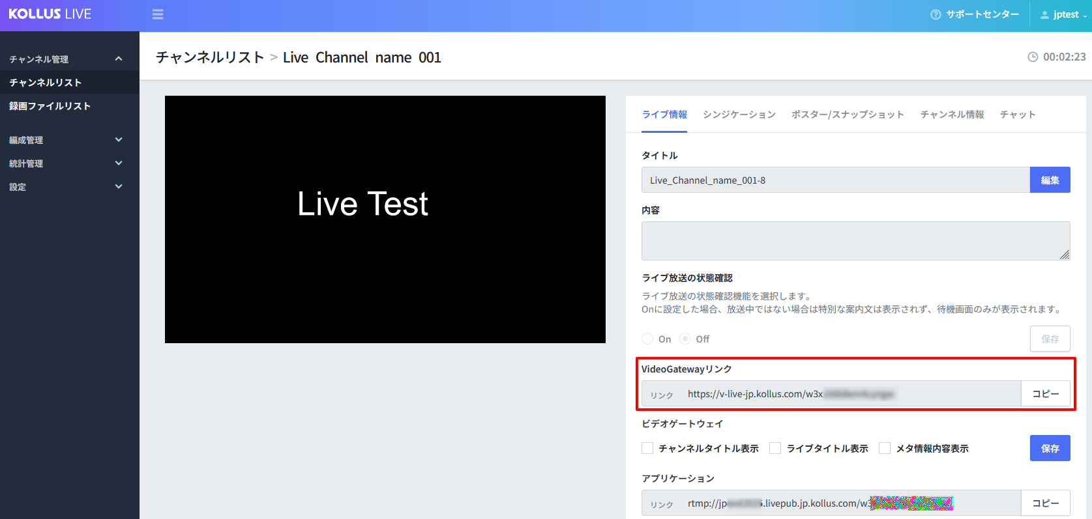The image size is (1092, 519).
Task: Select チャンネルリスト in the sidebar
Action: click(x=70, y=82)
